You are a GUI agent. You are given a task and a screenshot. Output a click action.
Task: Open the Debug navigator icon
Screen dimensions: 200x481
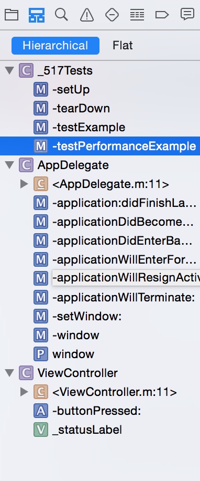(137, 14)
